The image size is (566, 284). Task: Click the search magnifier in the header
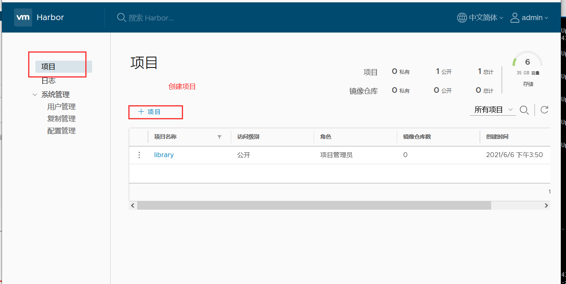(x=121, y=18)
